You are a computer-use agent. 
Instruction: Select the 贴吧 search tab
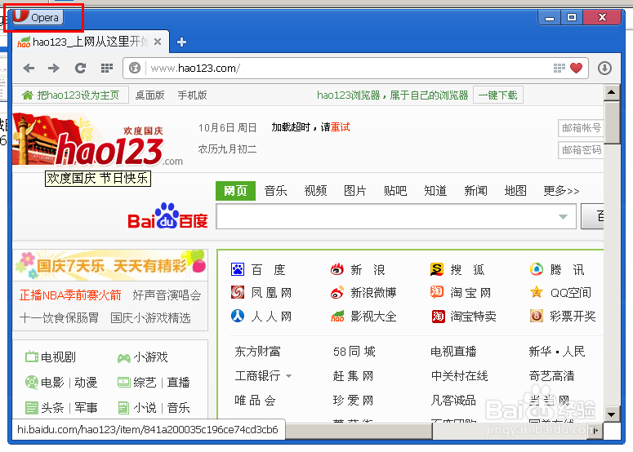(395, 191)
